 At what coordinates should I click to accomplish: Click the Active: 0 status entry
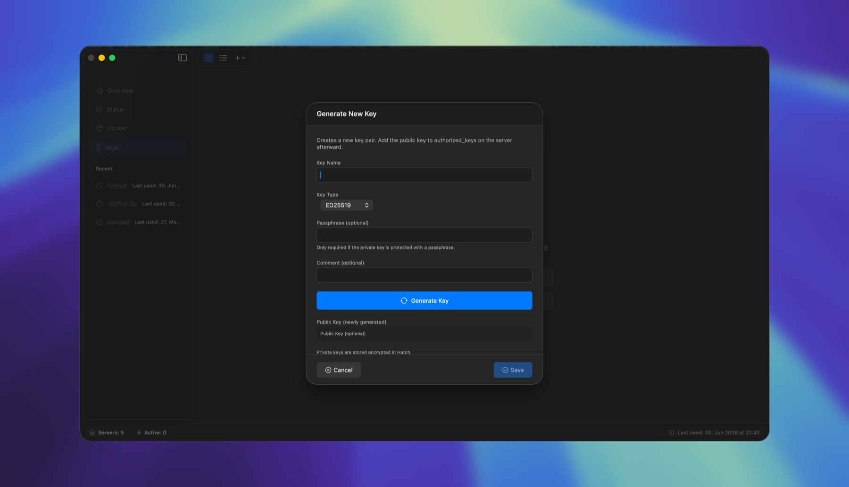(151, 433)
